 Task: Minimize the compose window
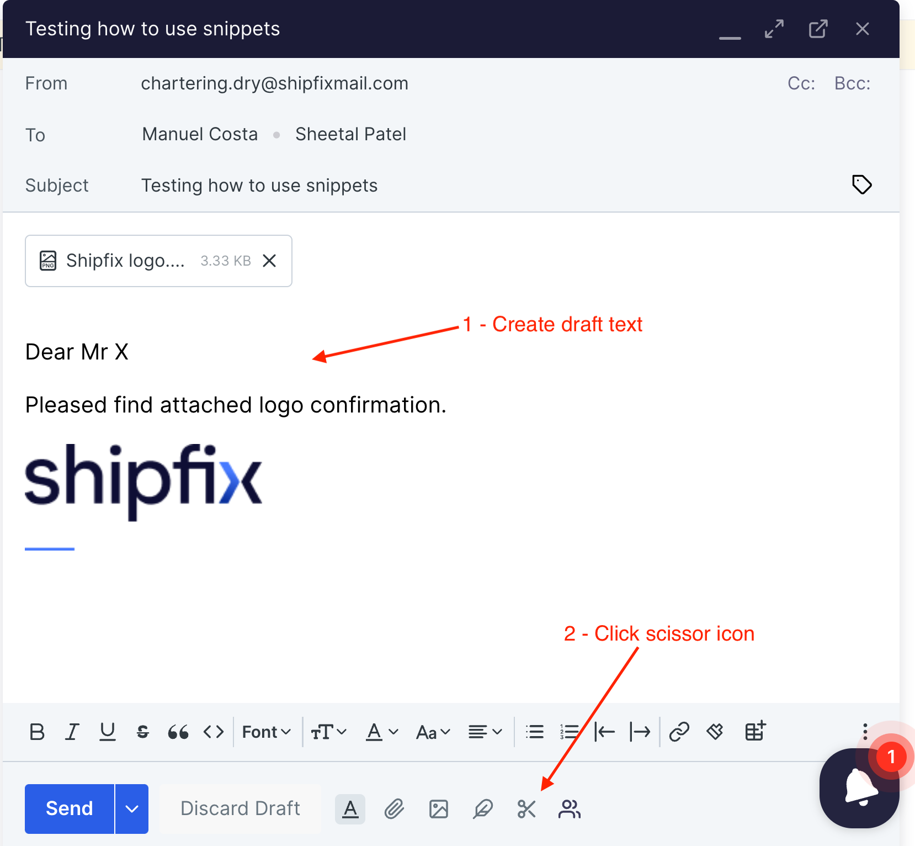click(730, 37)
